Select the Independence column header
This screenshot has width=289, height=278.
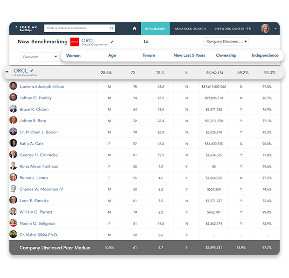pyautogui.click(x=265, y=56)
